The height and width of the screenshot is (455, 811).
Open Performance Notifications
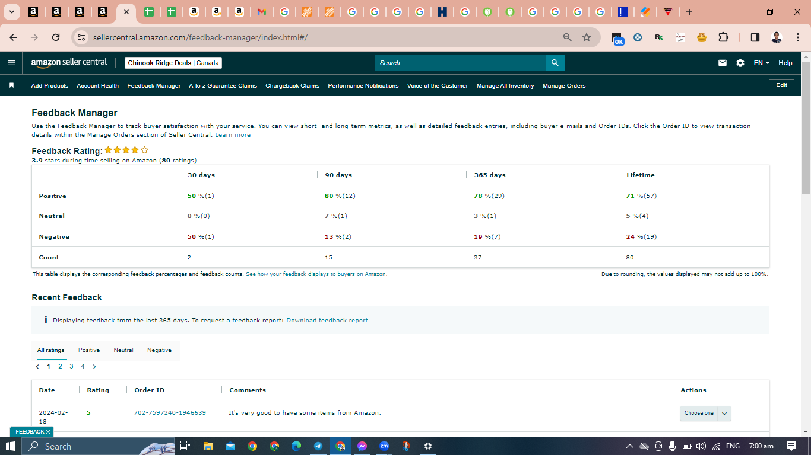pos(363,86)
